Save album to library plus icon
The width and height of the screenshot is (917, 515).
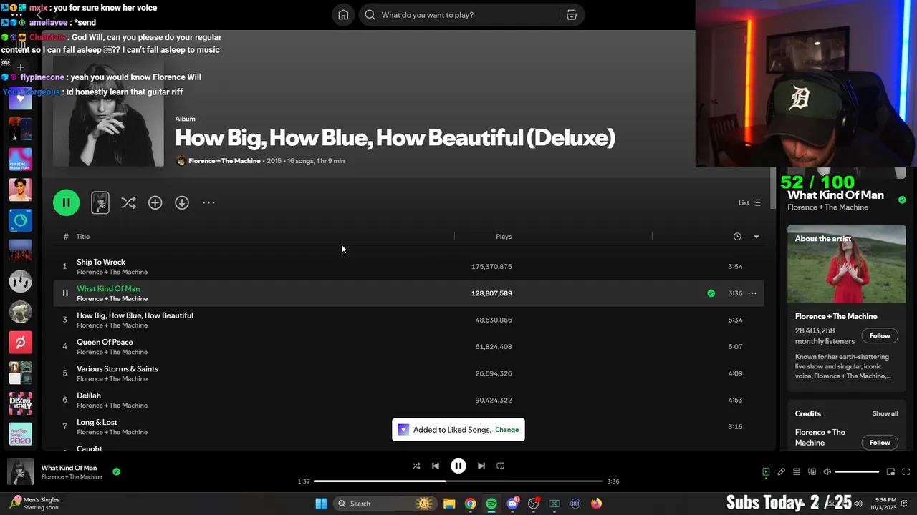155,203
